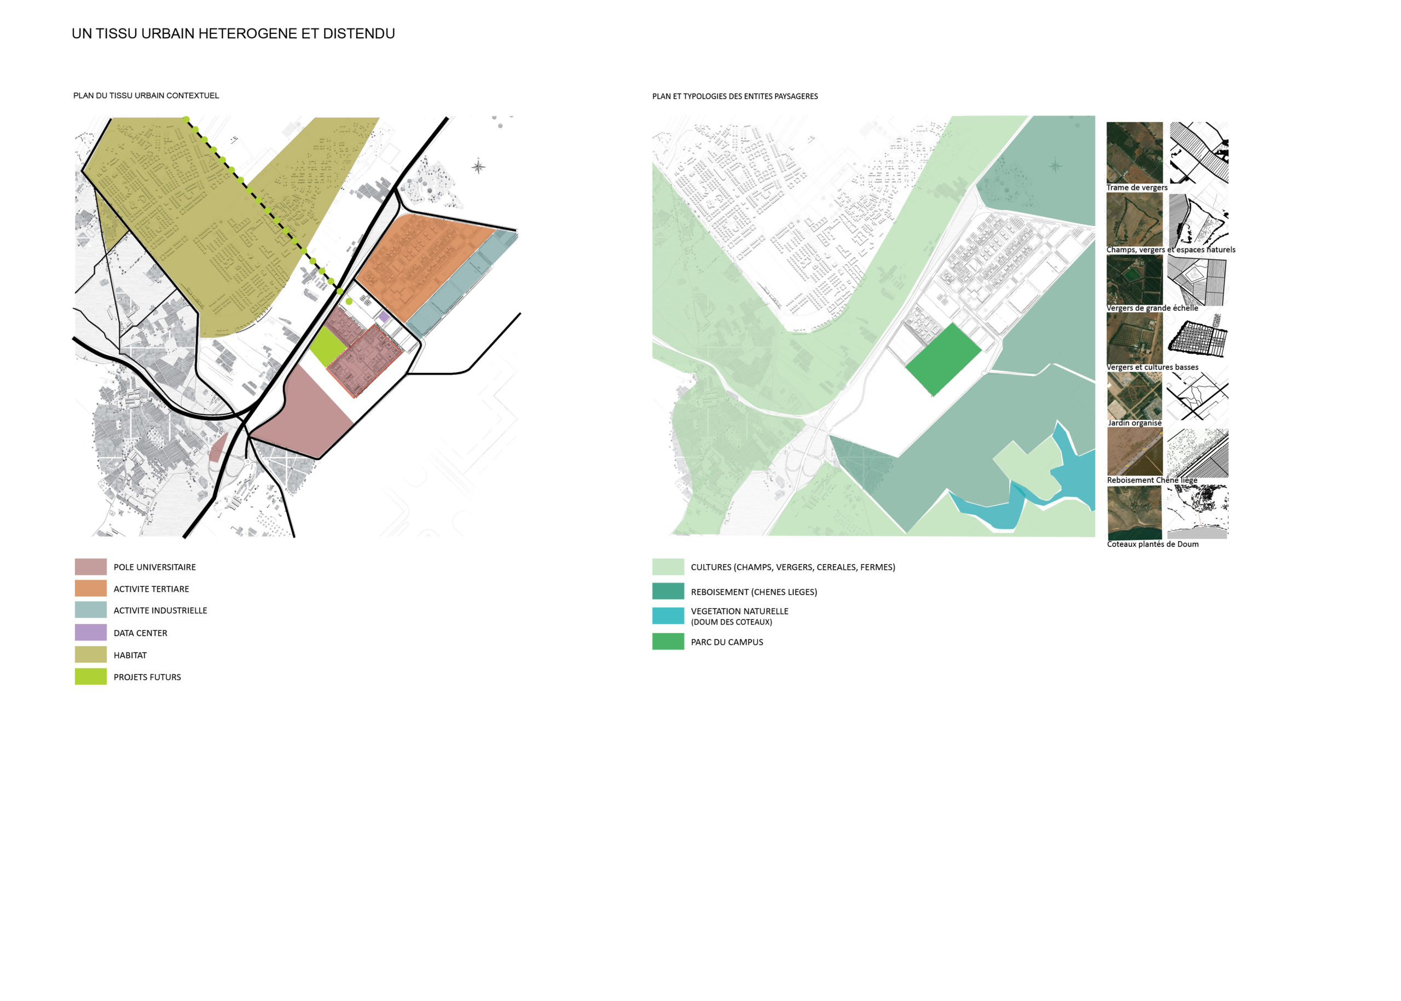1401x1001 pixels.
Task: Select the 'CULTURES (CHAMPS, VERGERS, CEREALES, FERMES)' label
Action: pyautogui.click(x=792, y=567)
